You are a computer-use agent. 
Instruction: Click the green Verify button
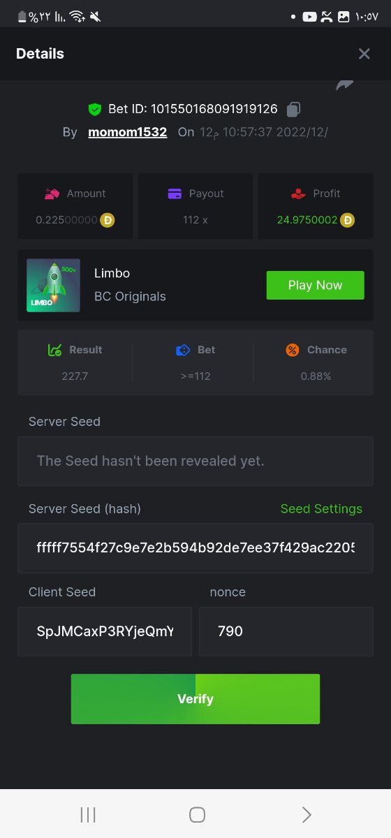pyautogui.click(x=195, y=699)
